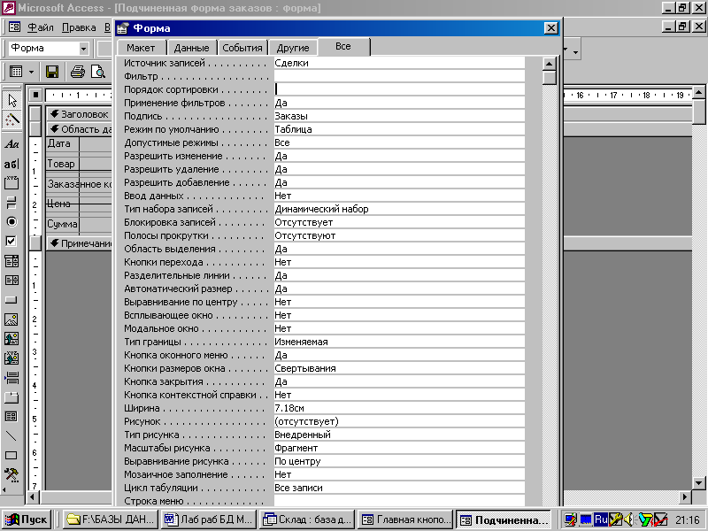
Task: Switch to the События tab
Action: click(242, 48)
